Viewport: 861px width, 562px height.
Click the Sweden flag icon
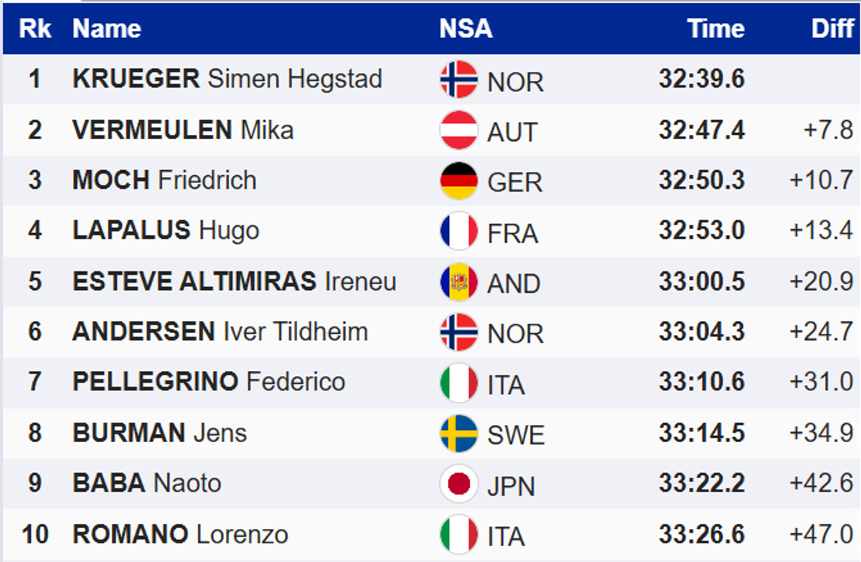(458, 434)
